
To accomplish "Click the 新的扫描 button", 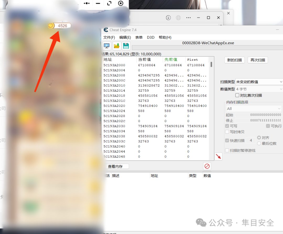I will pos(235,60).
